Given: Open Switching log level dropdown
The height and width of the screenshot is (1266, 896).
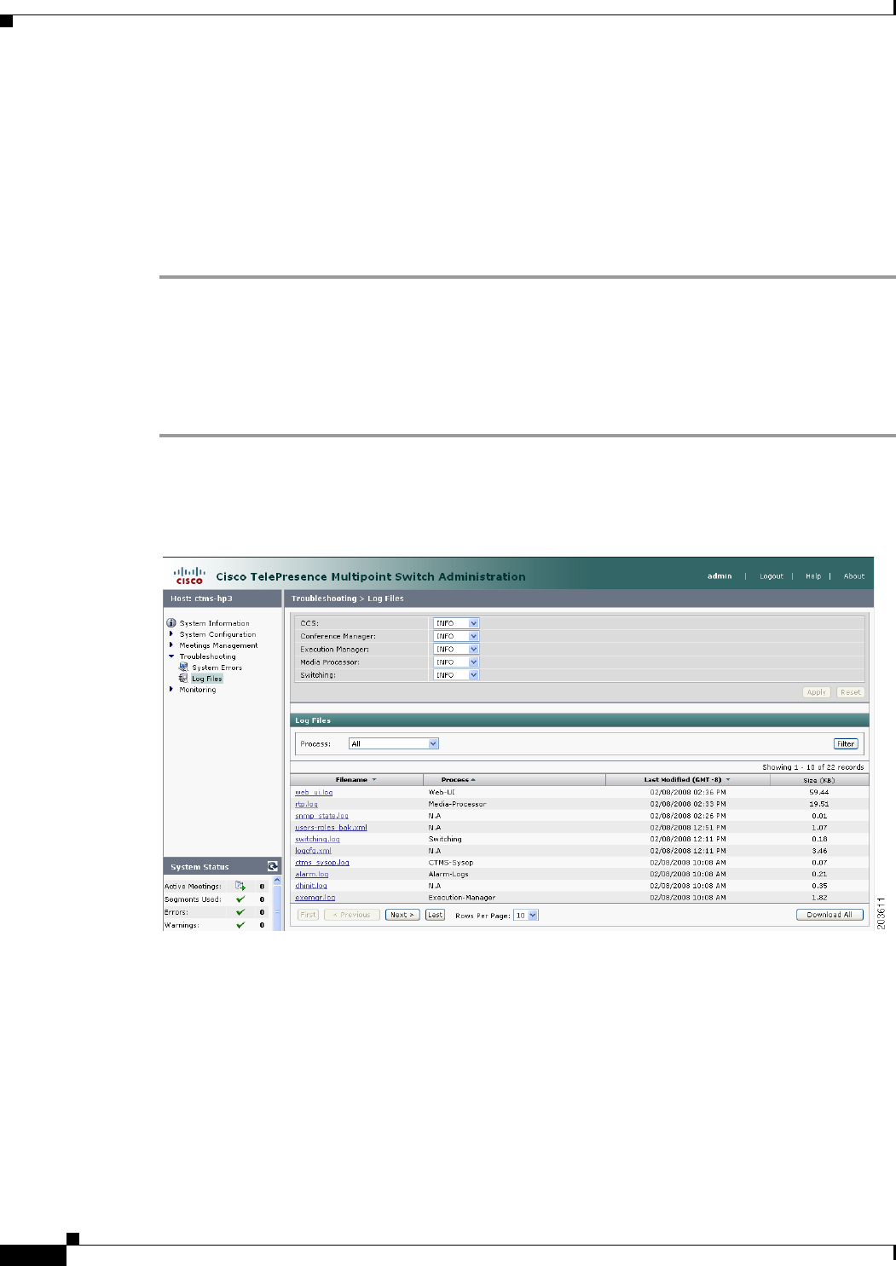Looking at the screenshot, I should coord(456,674).
